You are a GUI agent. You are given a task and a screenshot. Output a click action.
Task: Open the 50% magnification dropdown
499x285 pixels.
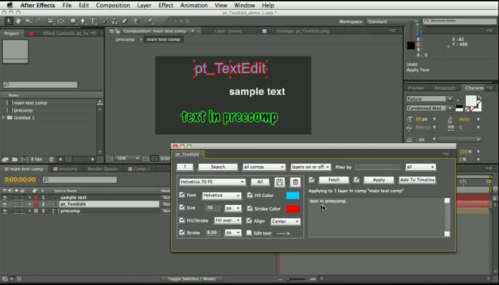tap(128, 158)
